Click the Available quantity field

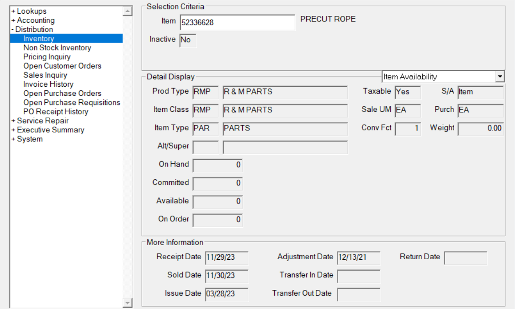218,202
